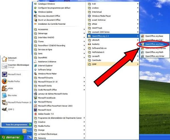Screen dimensions: 170x140
Task: Open the HotPotatoes 6 folder
Action: (98, 52)
